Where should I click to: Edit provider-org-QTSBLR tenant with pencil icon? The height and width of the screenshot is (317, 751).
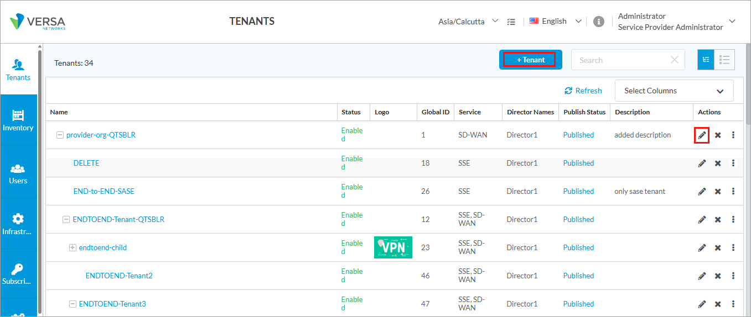click(702, 135)
